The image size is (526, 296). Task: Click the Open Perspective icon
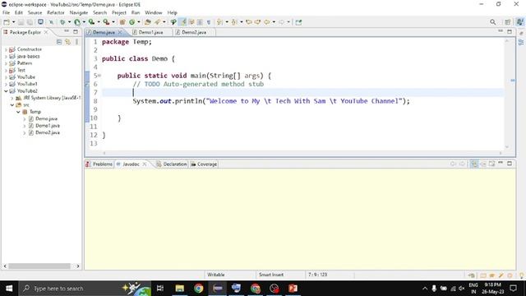pyautogui.click(x=508, y=22)
